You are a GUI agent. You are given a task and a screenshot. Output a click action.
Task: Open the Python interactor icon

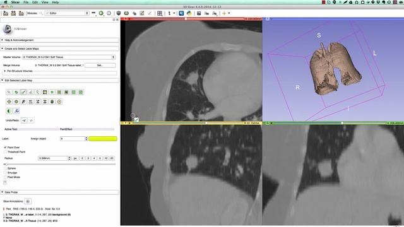(x=189, y=13)
